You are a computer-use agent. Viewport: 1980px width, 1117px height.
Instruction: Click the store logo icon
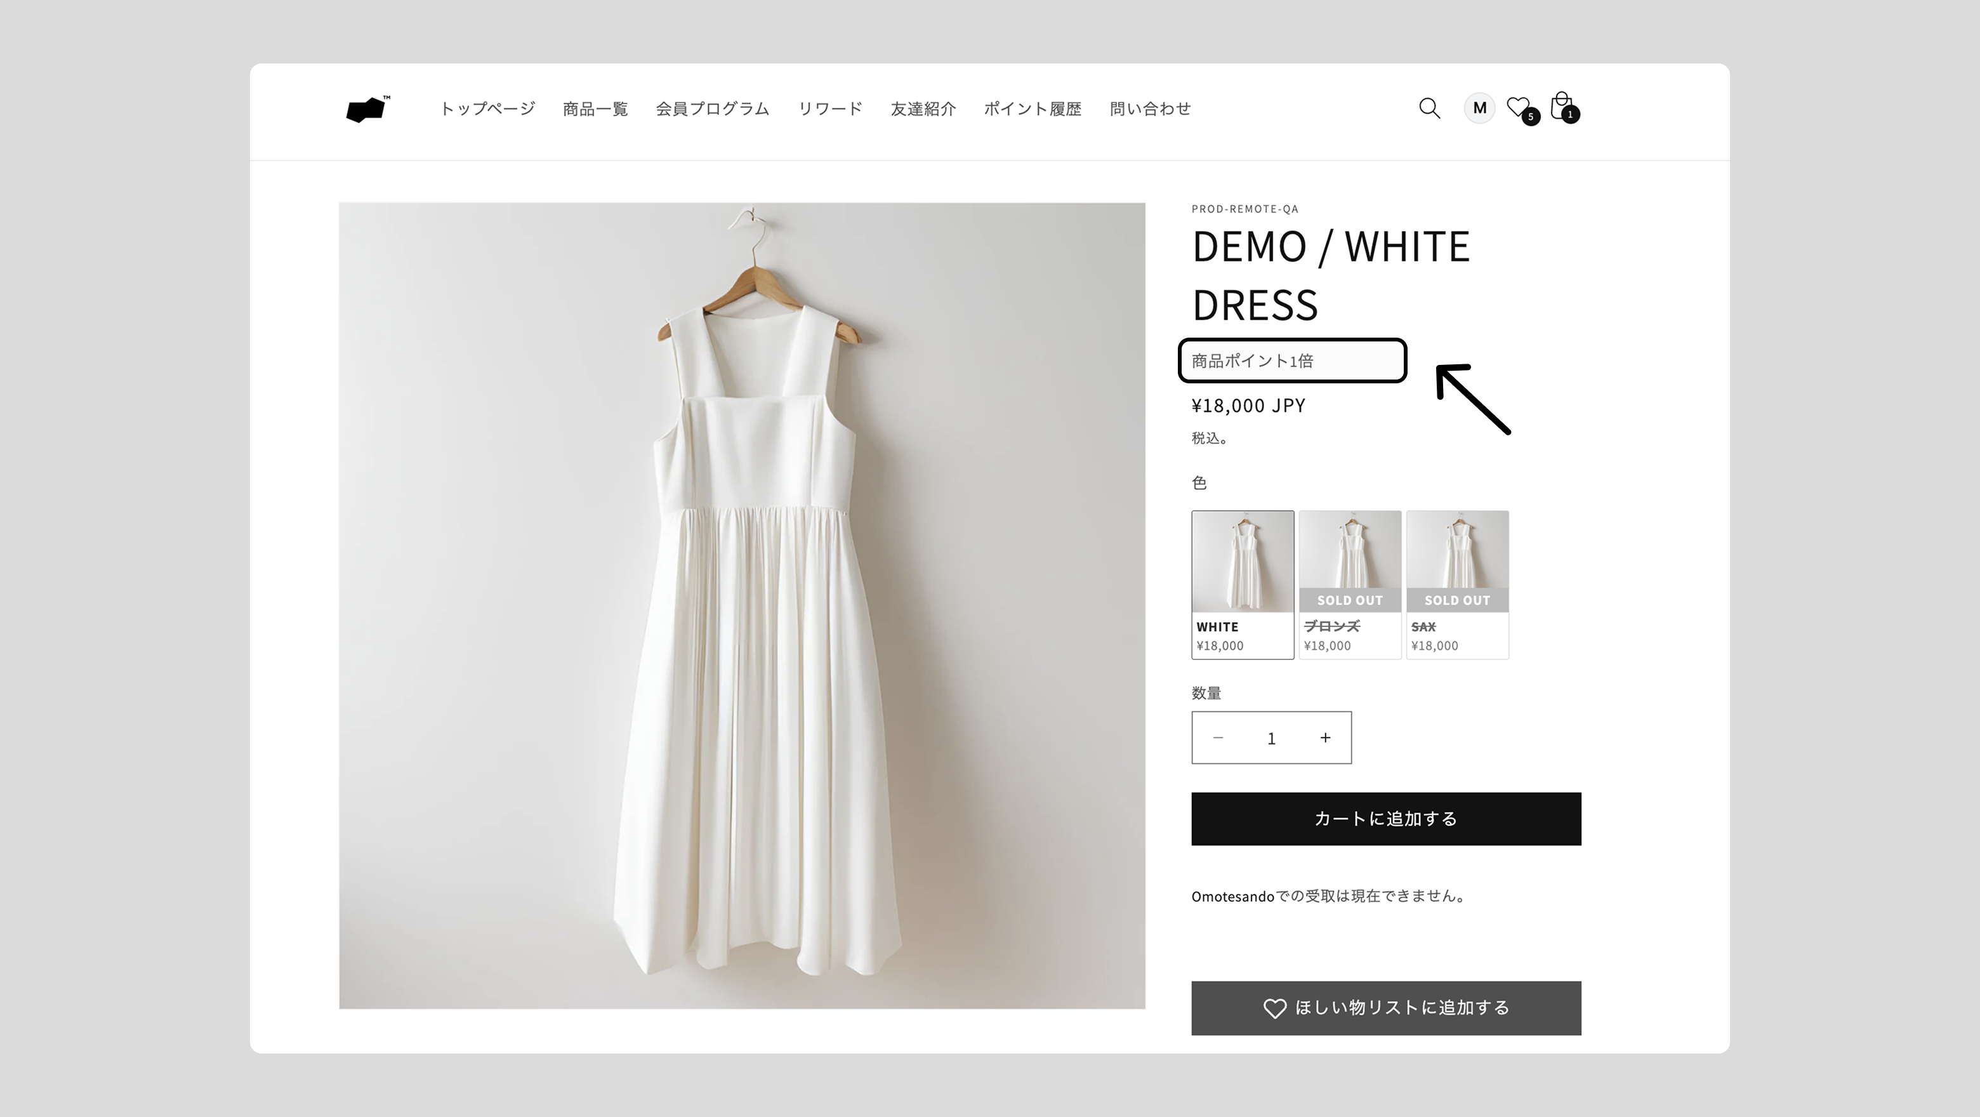(x=367, y=109)
